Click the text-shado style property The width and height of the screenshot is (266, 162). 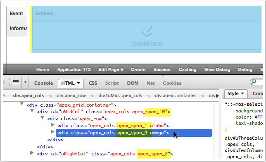coord(249,123)
